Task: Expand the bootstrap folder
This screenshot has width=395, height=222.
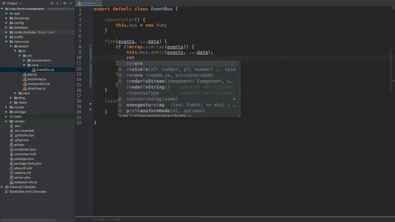Action: [x=7, y=18]
